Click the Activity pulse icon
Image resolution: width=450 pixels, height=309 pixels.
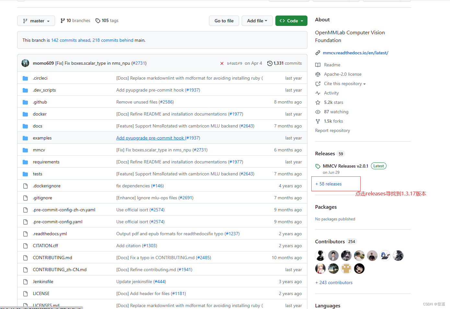(x=318, y=93)
